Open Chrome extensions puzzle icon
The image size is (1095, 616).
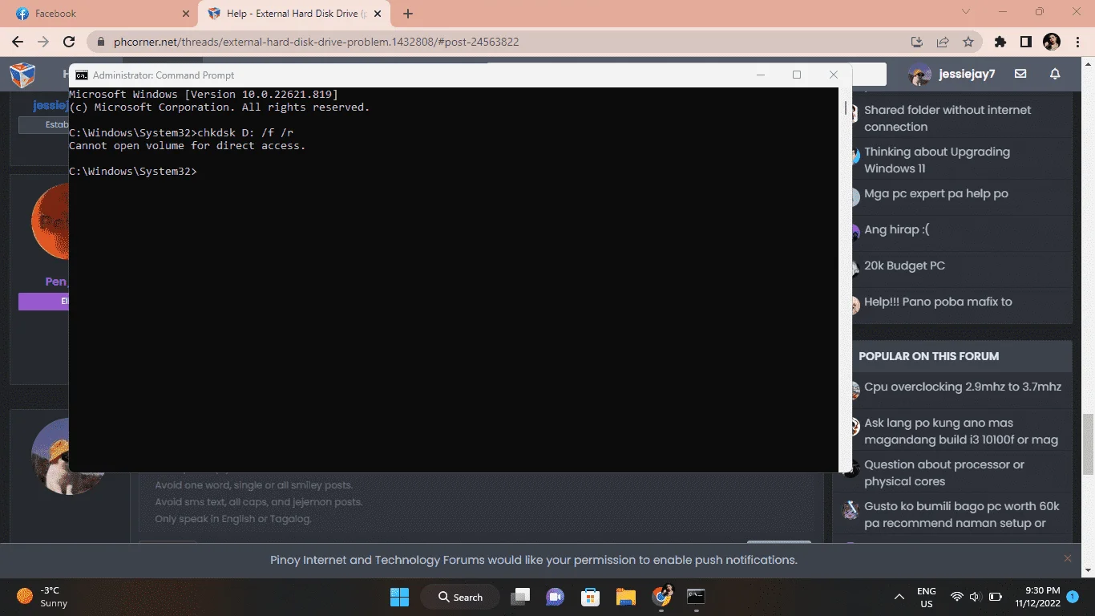(x=1000, y=42)
